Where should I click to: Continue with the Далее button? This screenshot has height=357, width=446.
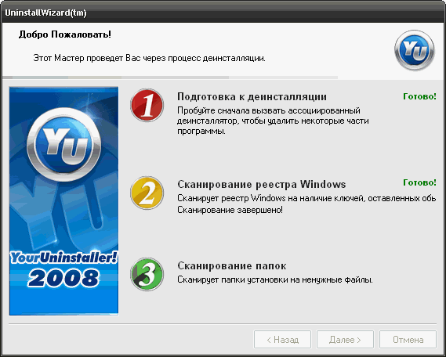pyautogui.click(x=345, y=340)
